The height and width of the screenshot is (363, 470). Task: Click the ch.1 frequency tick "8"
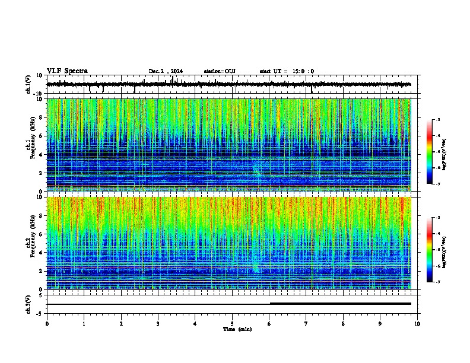click(x=42, y=117)
